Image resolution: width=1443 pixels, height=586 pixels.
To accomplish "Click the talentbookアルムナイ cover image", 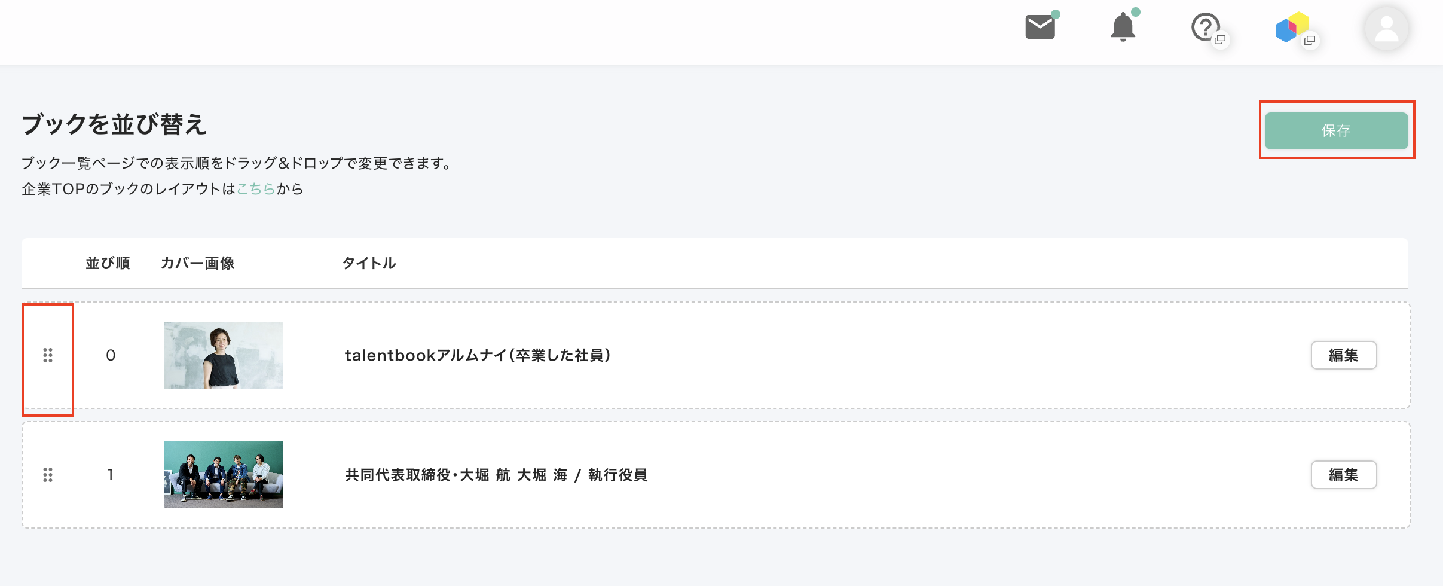I will click(x=224, y=355).
